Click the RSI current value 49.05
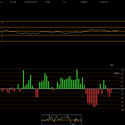Image resolution: width=125 pixels, height=125 pixels. point(115,31)
